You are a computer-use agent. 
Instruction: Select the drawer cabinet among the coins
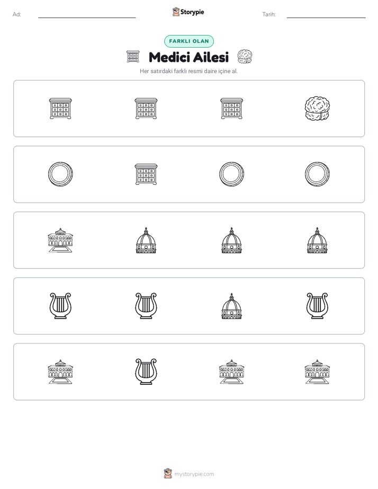pyautogui.click(x=146, y=174)
